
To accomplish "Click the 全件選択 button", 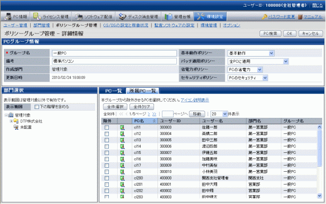I will click(115, 107).
